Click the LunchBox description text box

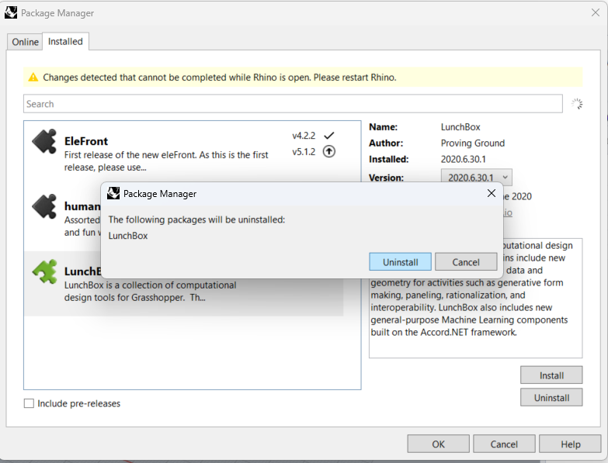coord(475,298)
